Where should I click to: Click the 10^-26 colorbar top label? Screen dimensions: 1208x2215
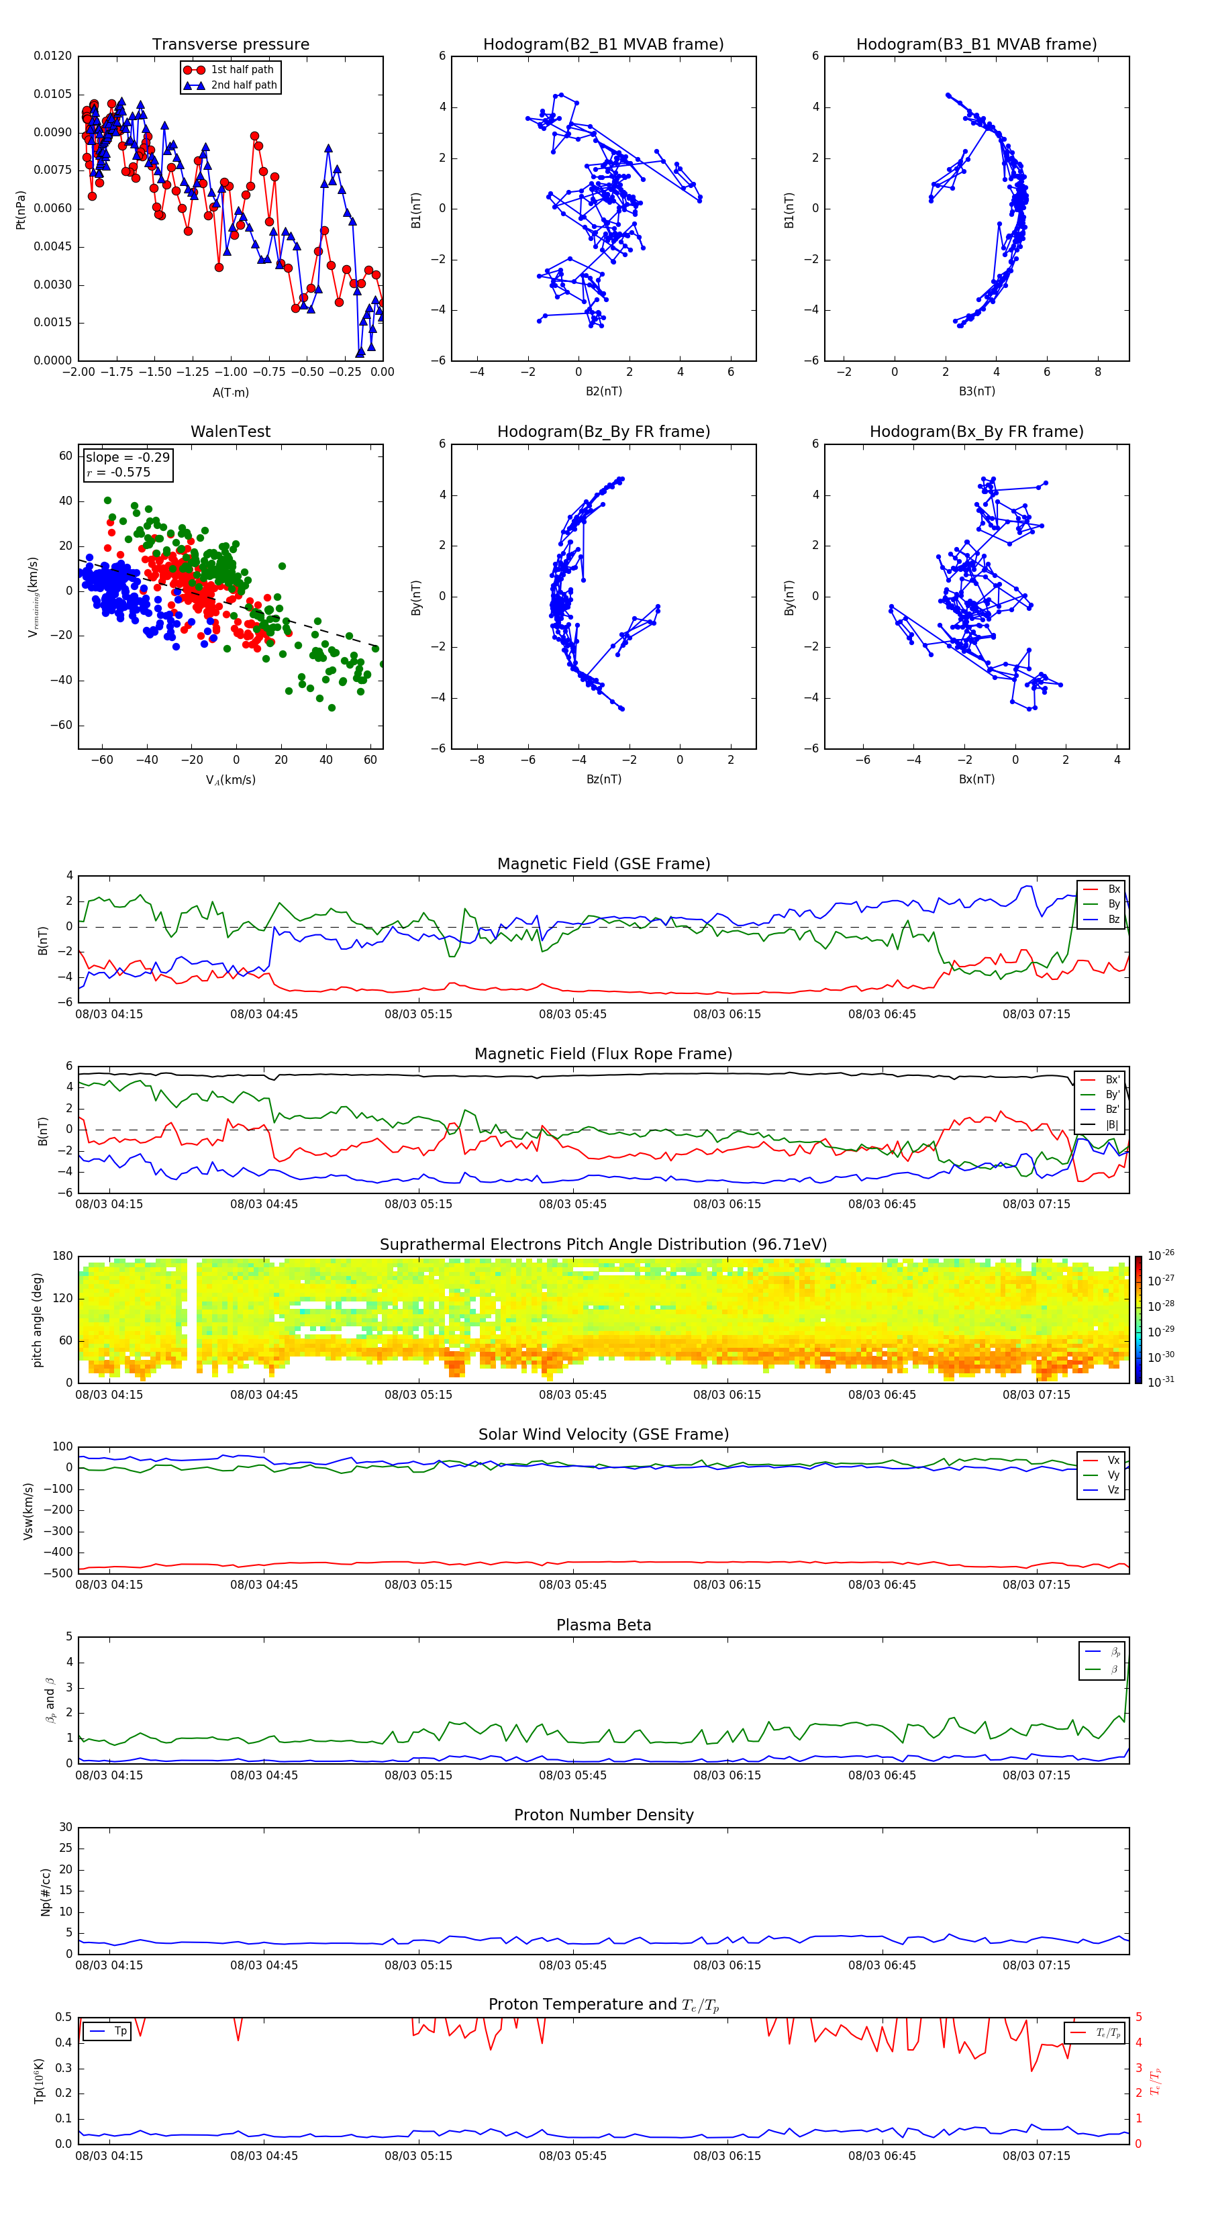click(x=1161, y=1255)
